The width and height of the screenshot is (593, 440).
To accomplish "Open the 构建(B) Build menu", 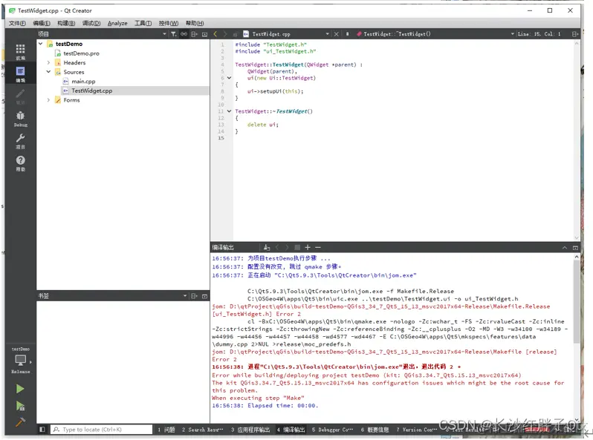I will click(66, 23).
